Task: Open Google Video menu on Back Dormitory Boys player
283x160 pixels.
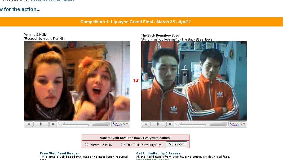Action: coord(237,124)
